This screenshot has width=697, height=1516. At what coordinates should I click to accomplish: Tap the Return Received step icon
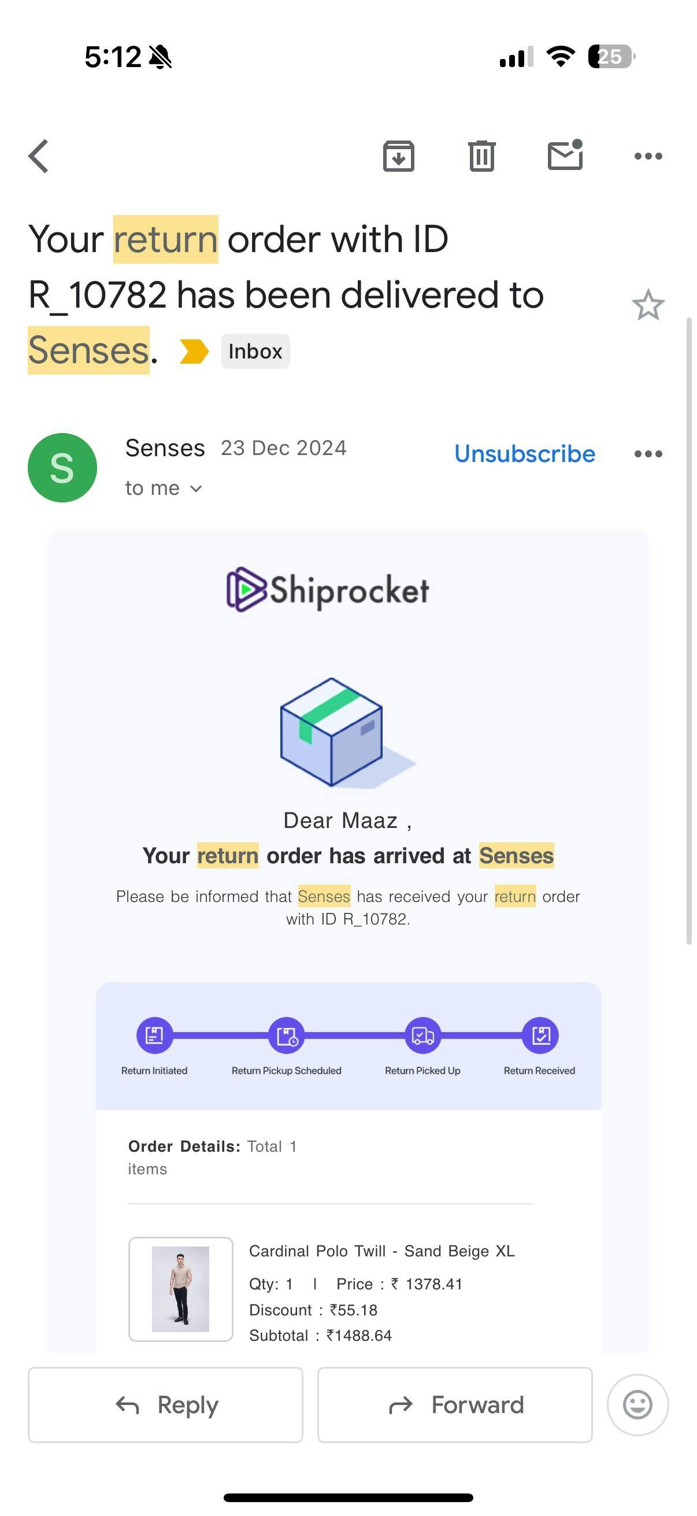coord(540,1034)
